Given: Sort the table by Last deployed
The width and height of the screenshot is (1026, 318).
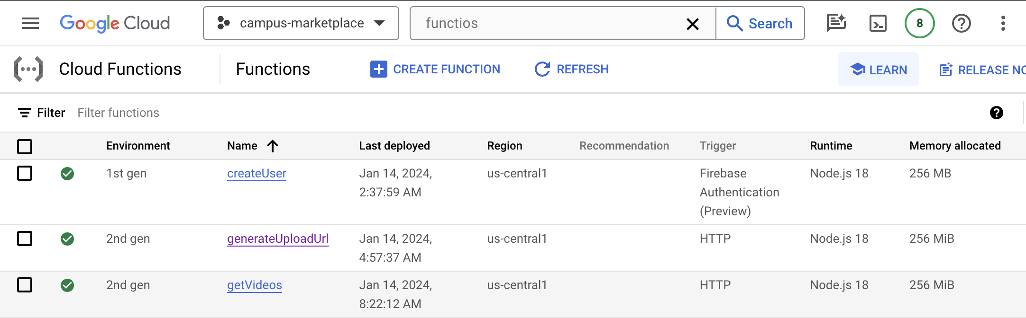Looking at the screenshot, I should coord(394,146).
